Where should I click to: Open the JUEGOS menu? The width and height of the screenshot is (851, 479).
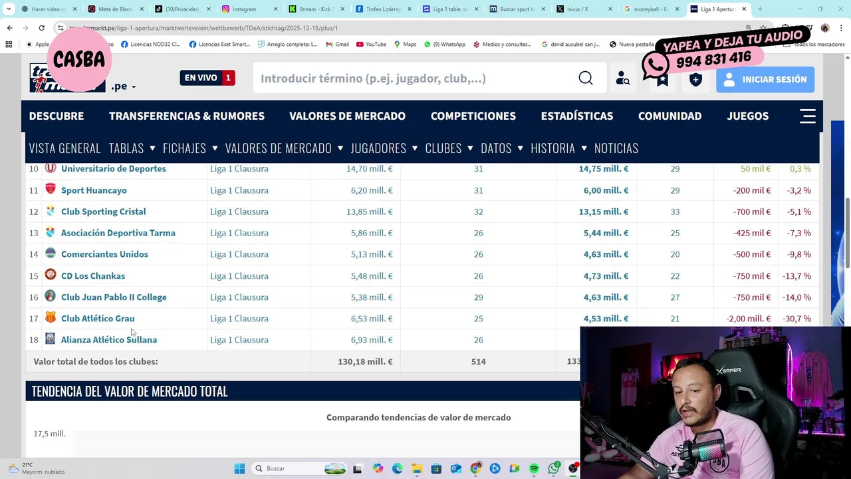[x=747, y=116]
